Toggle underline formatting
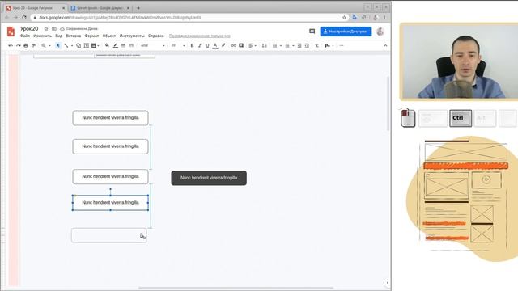Screen dimensions: 518x291 207,46
